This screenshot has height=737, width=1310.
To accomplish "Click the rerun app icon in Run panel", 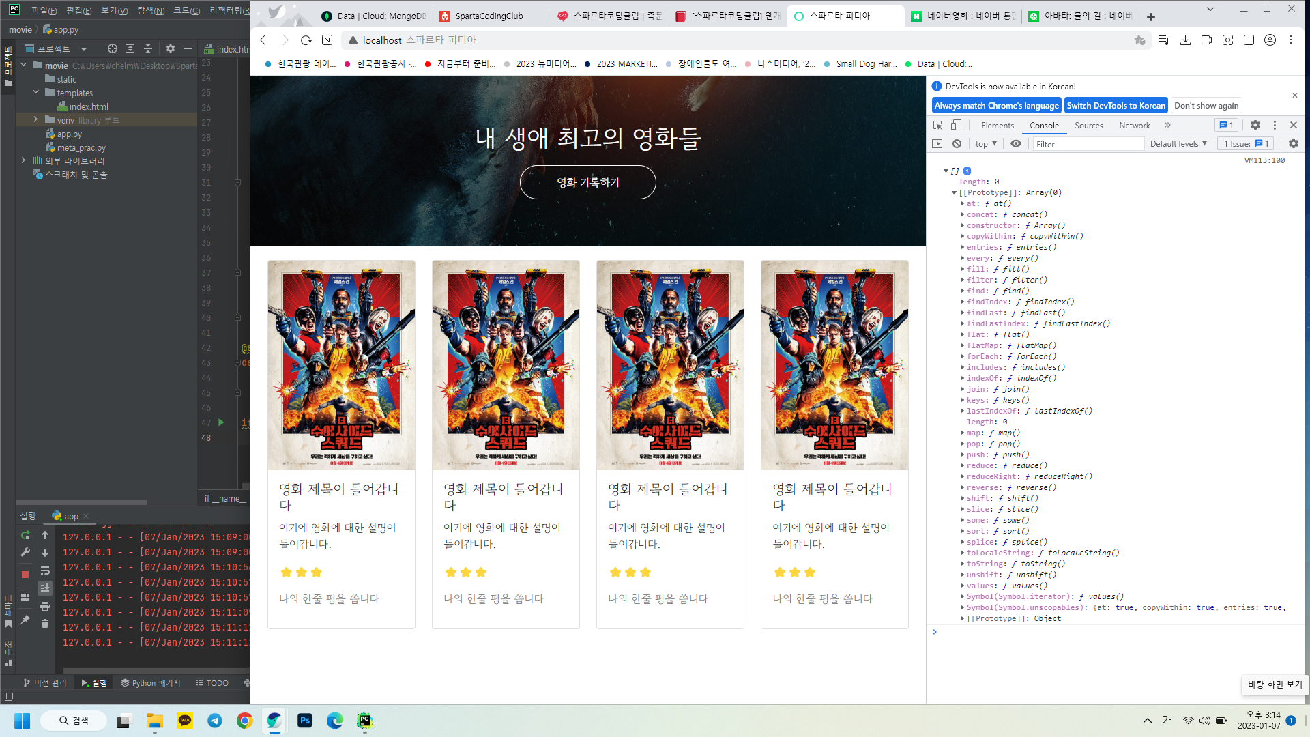I will pos(25,535).
